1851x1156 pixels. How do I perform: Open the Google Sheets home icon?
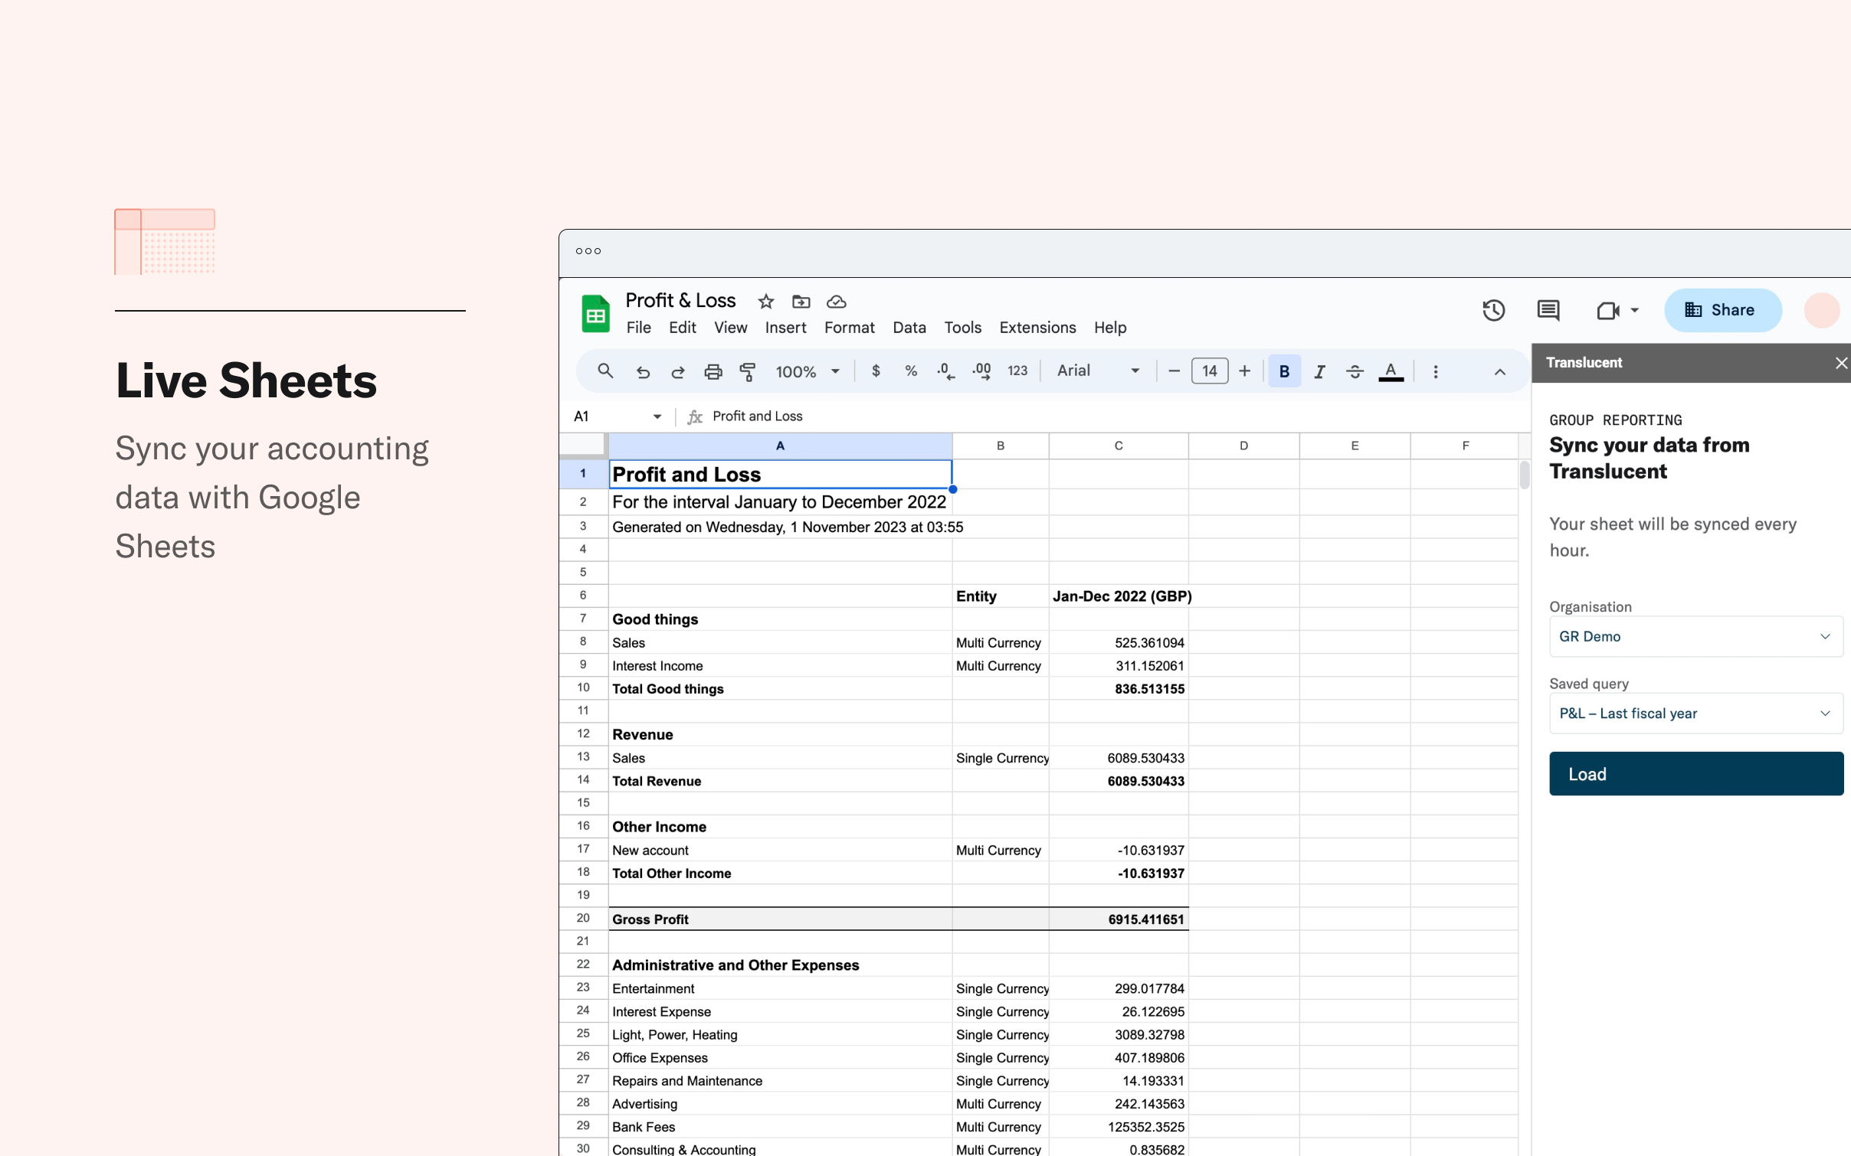[x=595, y=314]
